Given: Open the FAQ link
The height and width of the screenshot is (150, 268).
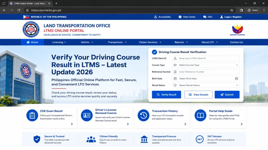Looking at the screenshot, I should coord(208,17).
